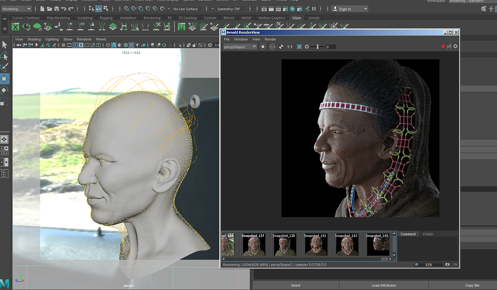Click the 11% render progress bar
This screenshot has height=290, width=497.
pyautogui.click(x=428, y=264)
